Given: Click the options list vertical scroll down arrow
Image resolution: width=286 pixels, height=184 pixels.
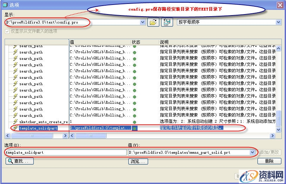Looking at the screenshot, I should (x=278, y=130).
